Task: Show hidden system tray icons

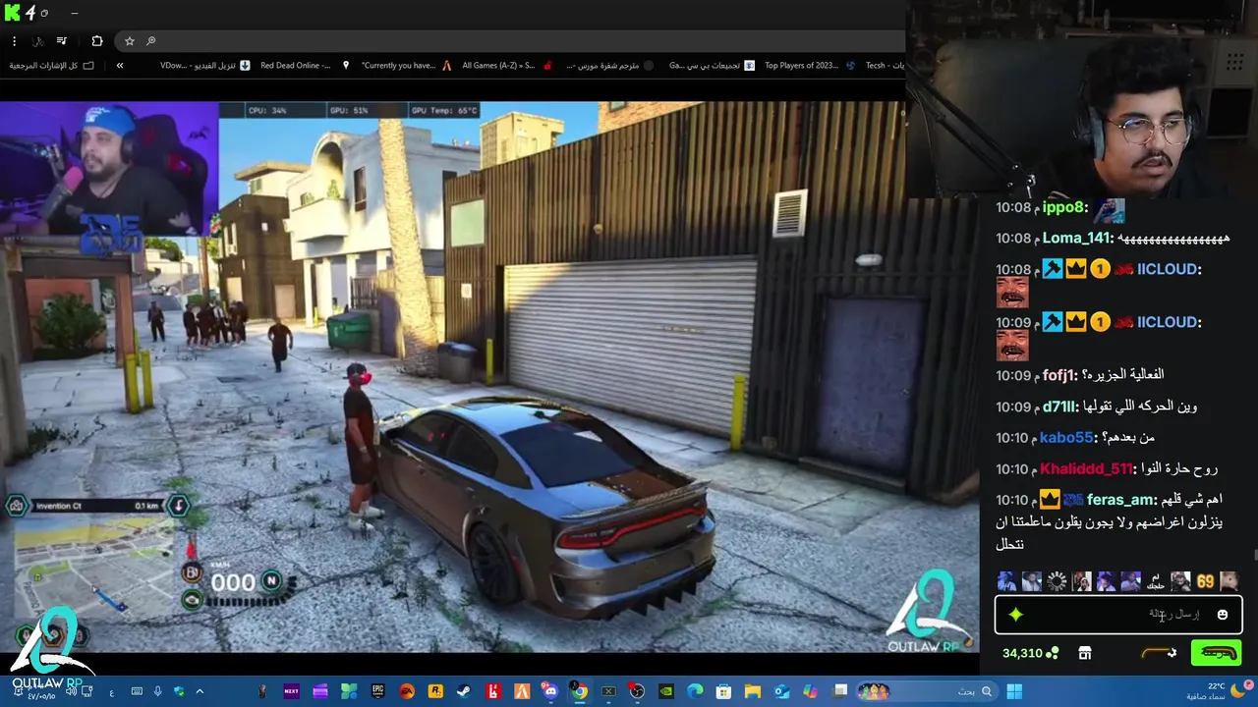Action: tap(200, 691)
